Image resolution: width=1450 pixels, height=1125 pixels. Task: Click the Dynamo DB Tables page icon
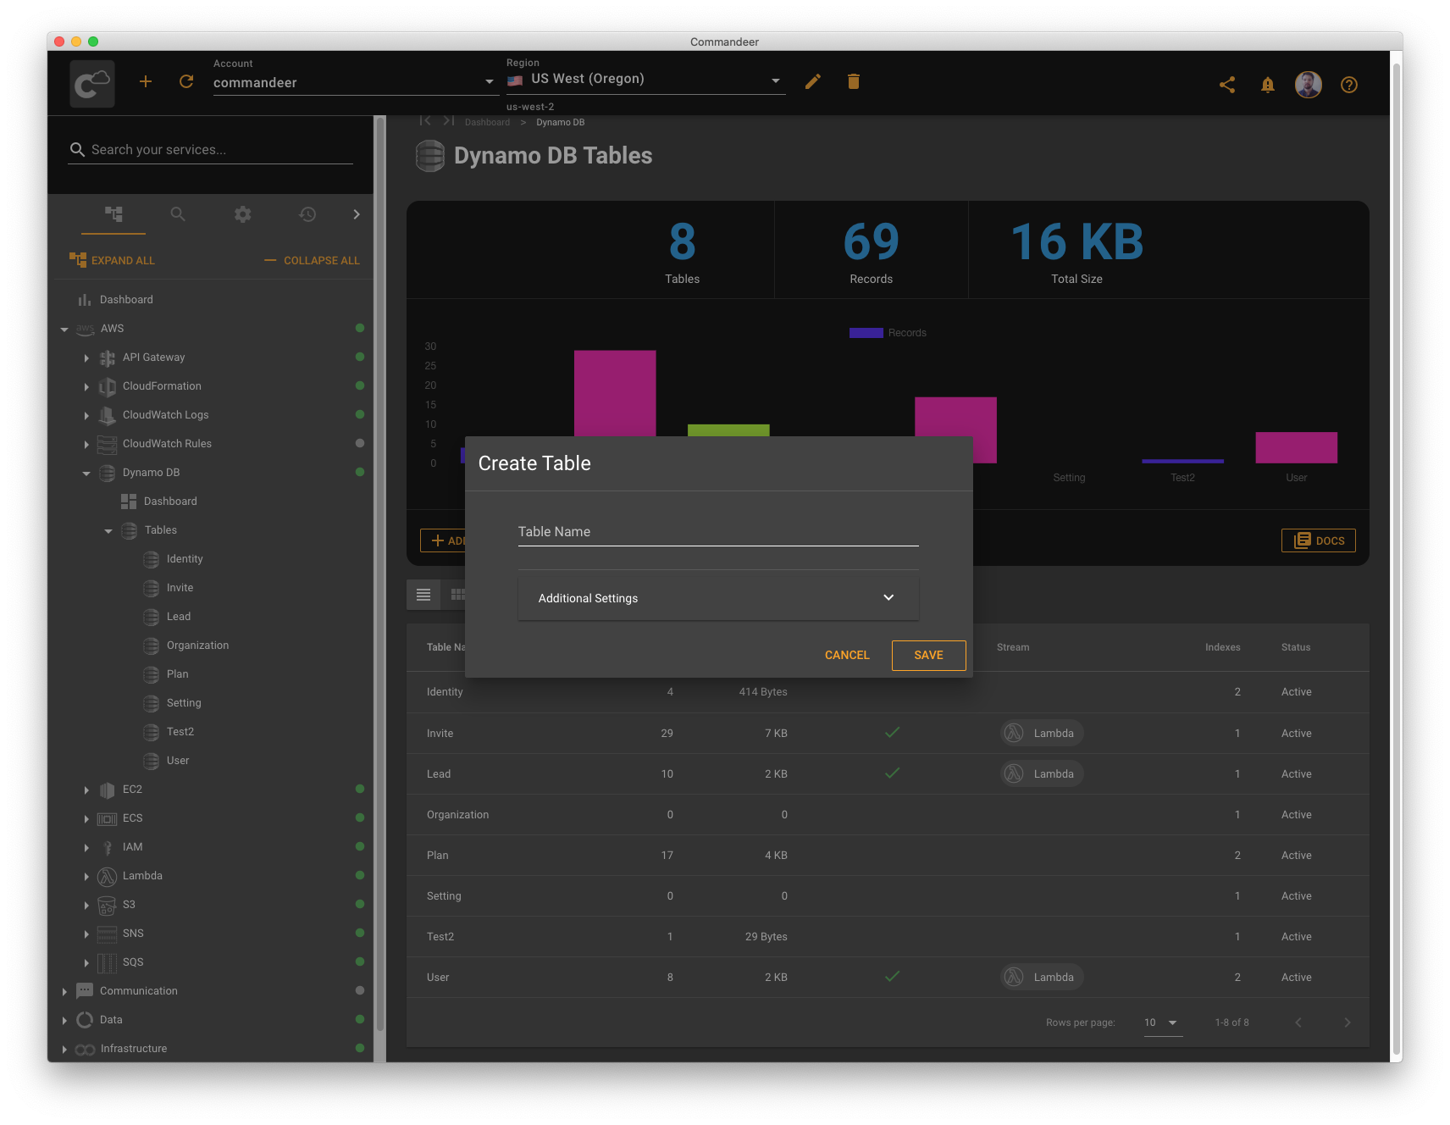(x=430, y=156)
